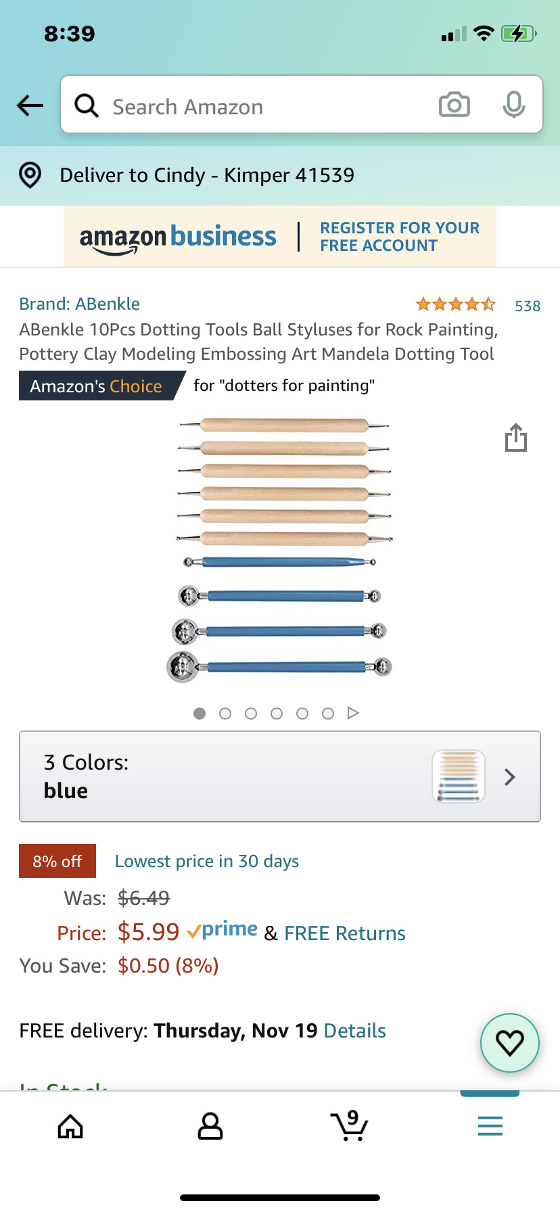Open the shopping cart with 9 items
The height and width of the screenshot is (1212, 560).
350,1126
